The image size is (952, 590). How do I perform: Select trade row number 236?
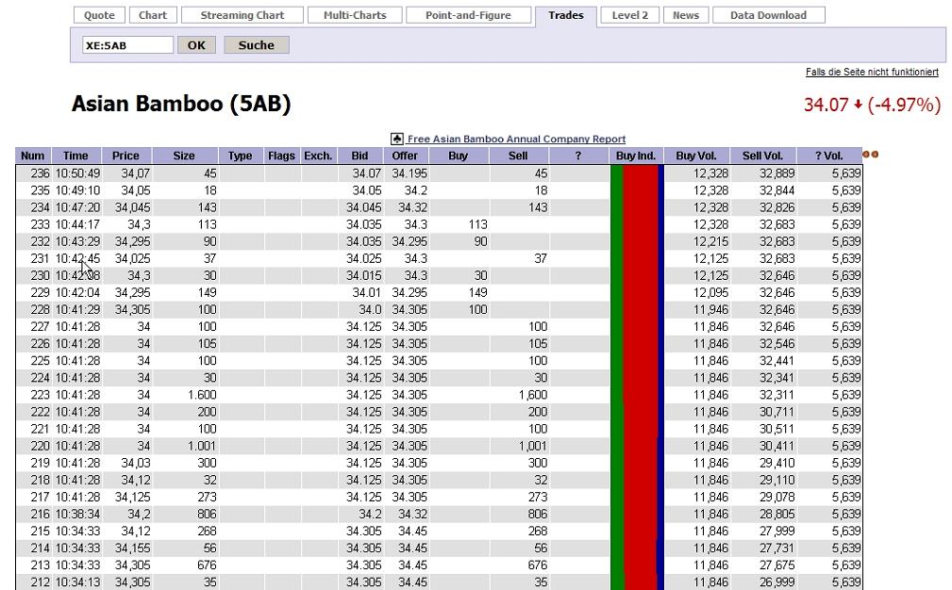pyautogui.click(x=439, y=173)
